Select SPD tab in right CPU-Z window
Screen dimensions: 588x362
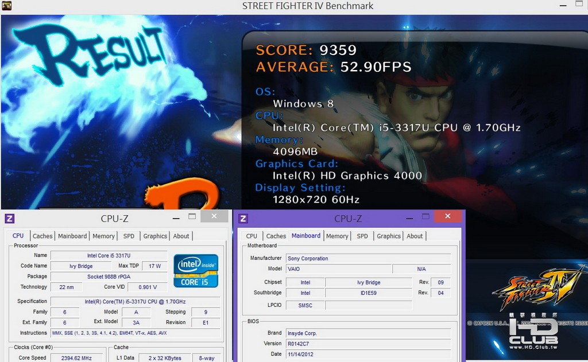(x=362, y=236)
